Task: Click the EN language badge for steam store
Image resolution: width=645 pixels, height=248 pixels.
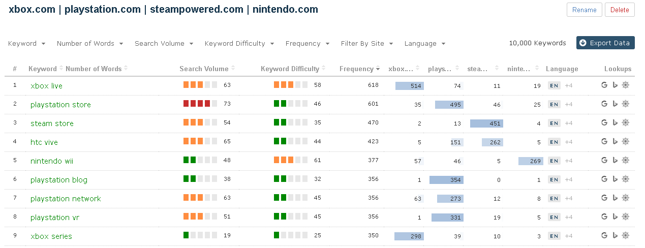Action: pos(554,123)
